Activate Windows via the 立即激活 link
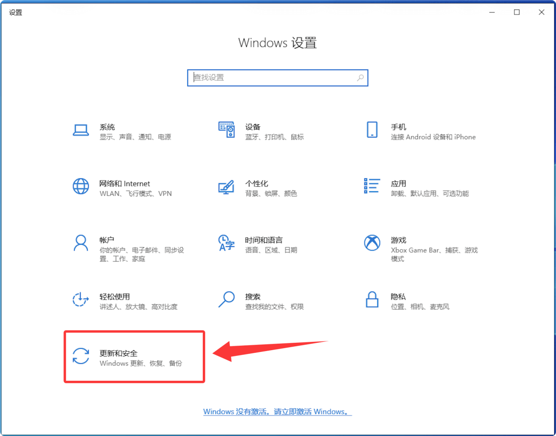This screenshot has width=556, height=436. [277, 411]
